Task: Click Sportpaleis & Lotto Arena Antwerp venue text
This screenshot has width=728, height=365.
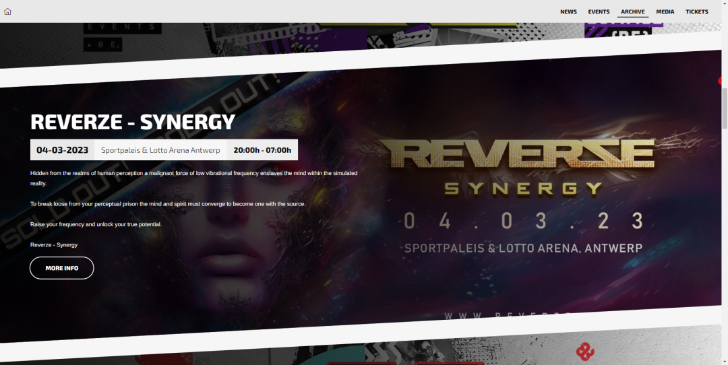Action: click(160, 150)
